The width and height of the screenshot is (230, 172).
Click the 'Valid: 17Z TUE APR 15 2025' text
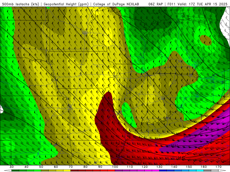pos(202,4)
